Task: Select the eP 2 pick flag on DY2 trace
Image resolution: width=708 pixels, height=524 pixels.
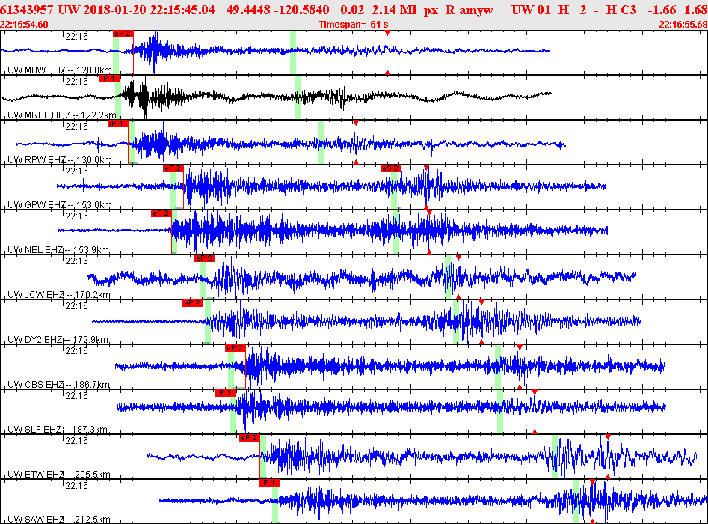Action: [x=193, y=303]
